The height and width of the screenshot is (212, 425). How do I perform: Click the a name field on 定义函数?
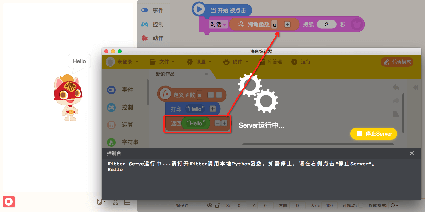pyautogui.click(x=199, y=95)
